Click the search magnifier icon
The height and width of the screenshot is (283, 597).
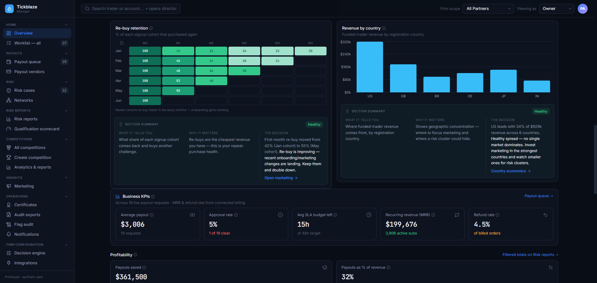click(87, 9)
